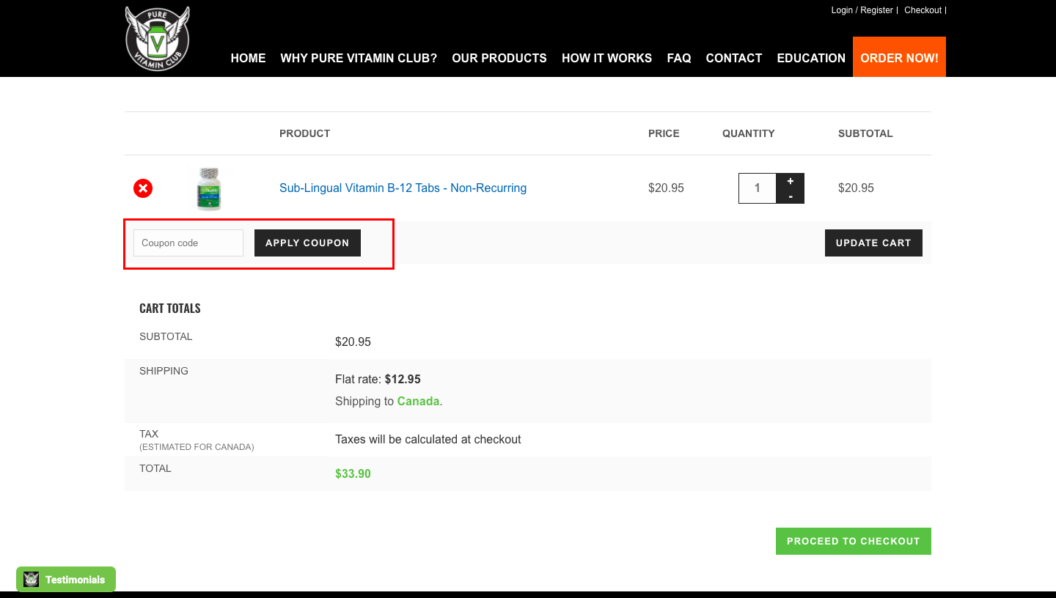The height and width of the screenshot is (598, 1056).
Task: Open Sub-Lingual Vitamin B-12 Tabs product link
Action: point(403,188)
